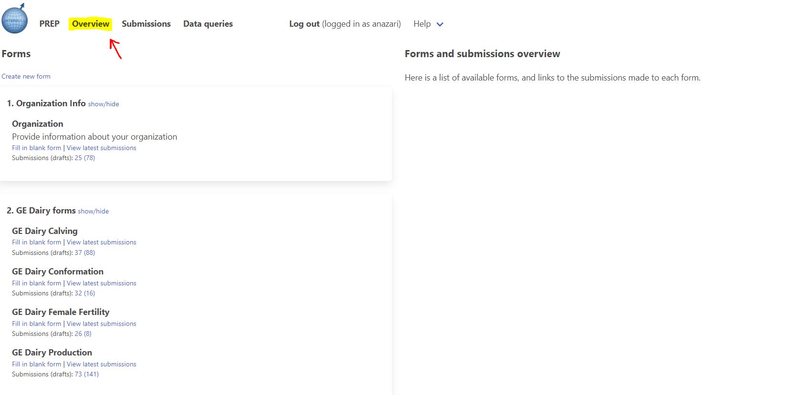
Task: Fill in blank GE Dairy Calving form
Action: 36,242
